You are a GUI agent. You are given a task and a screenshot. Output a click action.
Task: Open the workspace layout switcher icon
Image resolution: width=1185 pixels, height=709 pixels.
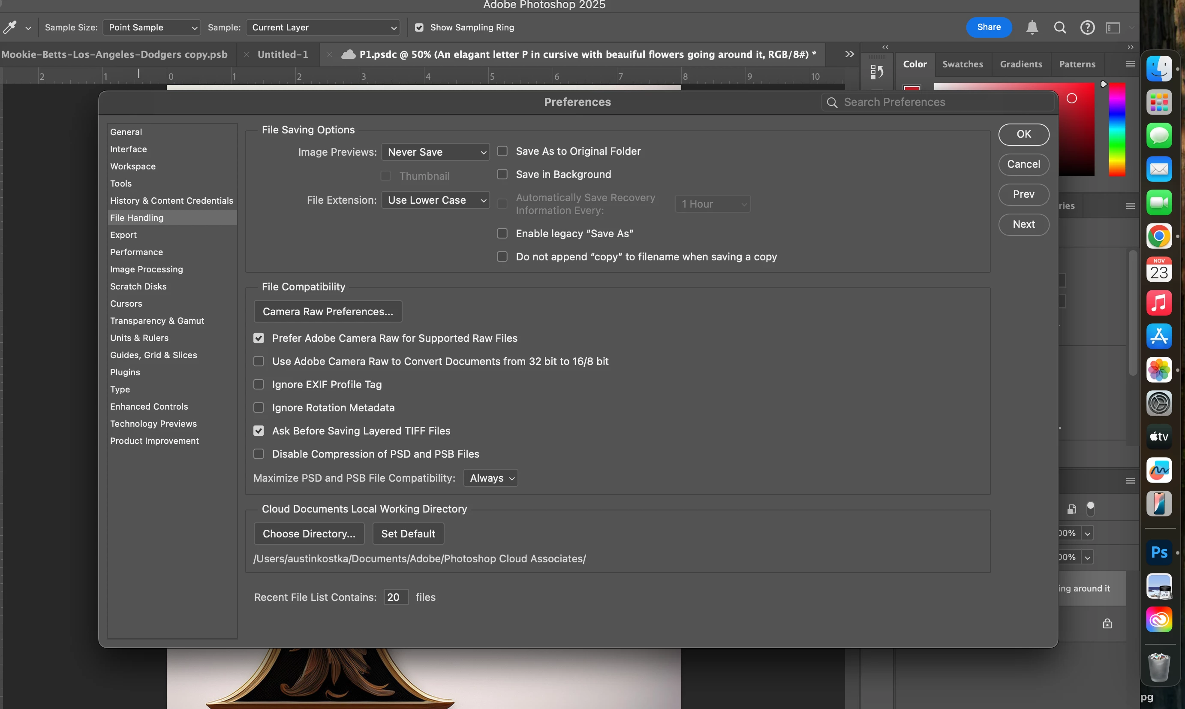(x=1113, y=27)
